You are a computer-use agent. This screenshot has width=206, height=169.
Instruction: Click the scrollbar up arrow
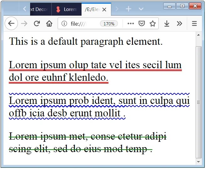coord(198,35)
